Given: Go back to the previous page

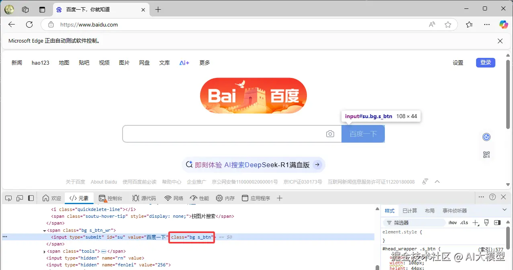Looking at the screenshot, I should click(x=12, y=25).
